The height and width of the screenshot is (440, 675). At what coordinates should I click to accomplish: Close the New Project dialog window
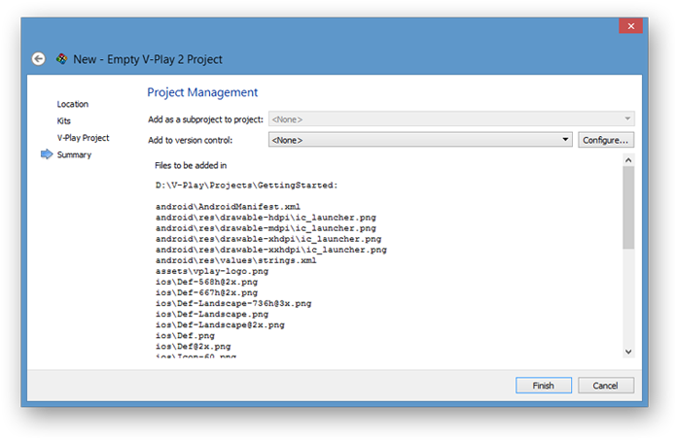click(x=630, y=26)
